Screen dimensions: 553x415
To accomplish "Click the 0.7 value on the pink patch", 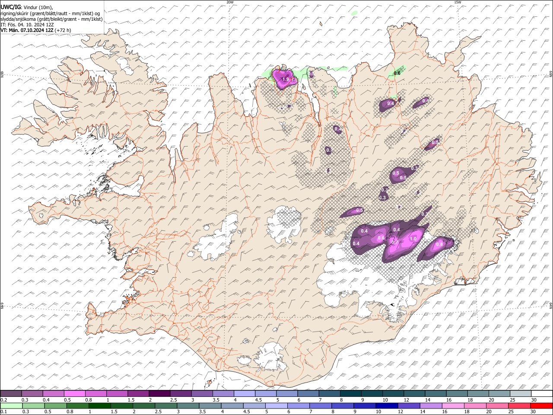I will (394, 243).
